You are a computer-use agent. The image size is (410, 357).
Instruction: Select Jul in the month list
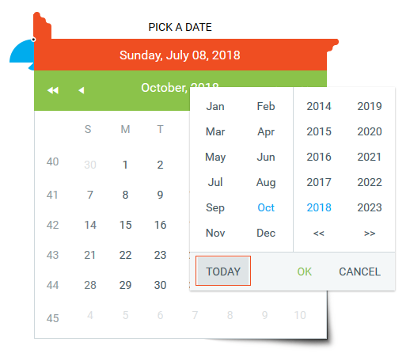click(x=215, y=182)
